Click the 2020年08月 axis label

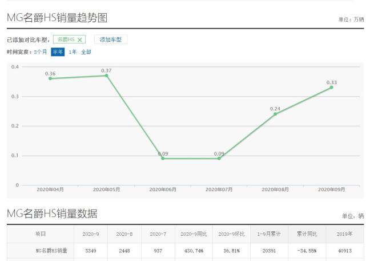point(275,189)
